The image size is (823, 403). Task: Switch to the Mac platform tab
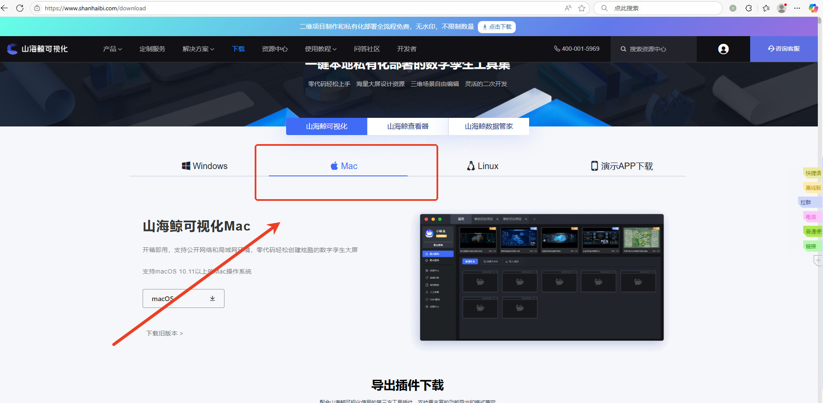pyautogui.click(x=344, y=166)
